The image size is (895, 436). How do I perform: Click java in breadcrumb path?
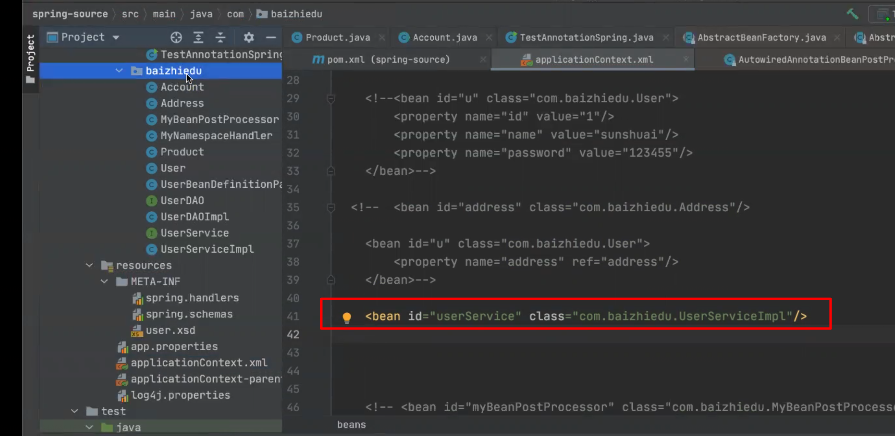coord(201,14)
